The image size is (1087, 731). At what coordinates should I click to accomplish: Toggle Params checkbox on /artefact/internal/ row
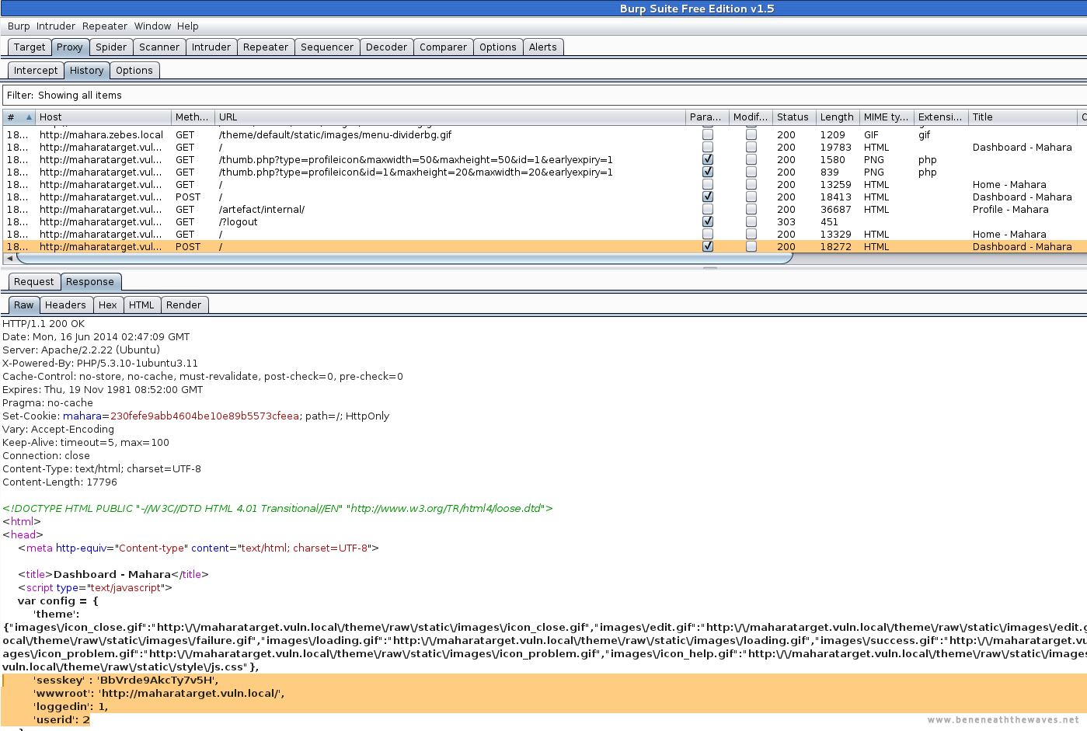pyautogui.click(x=708, y=209)
